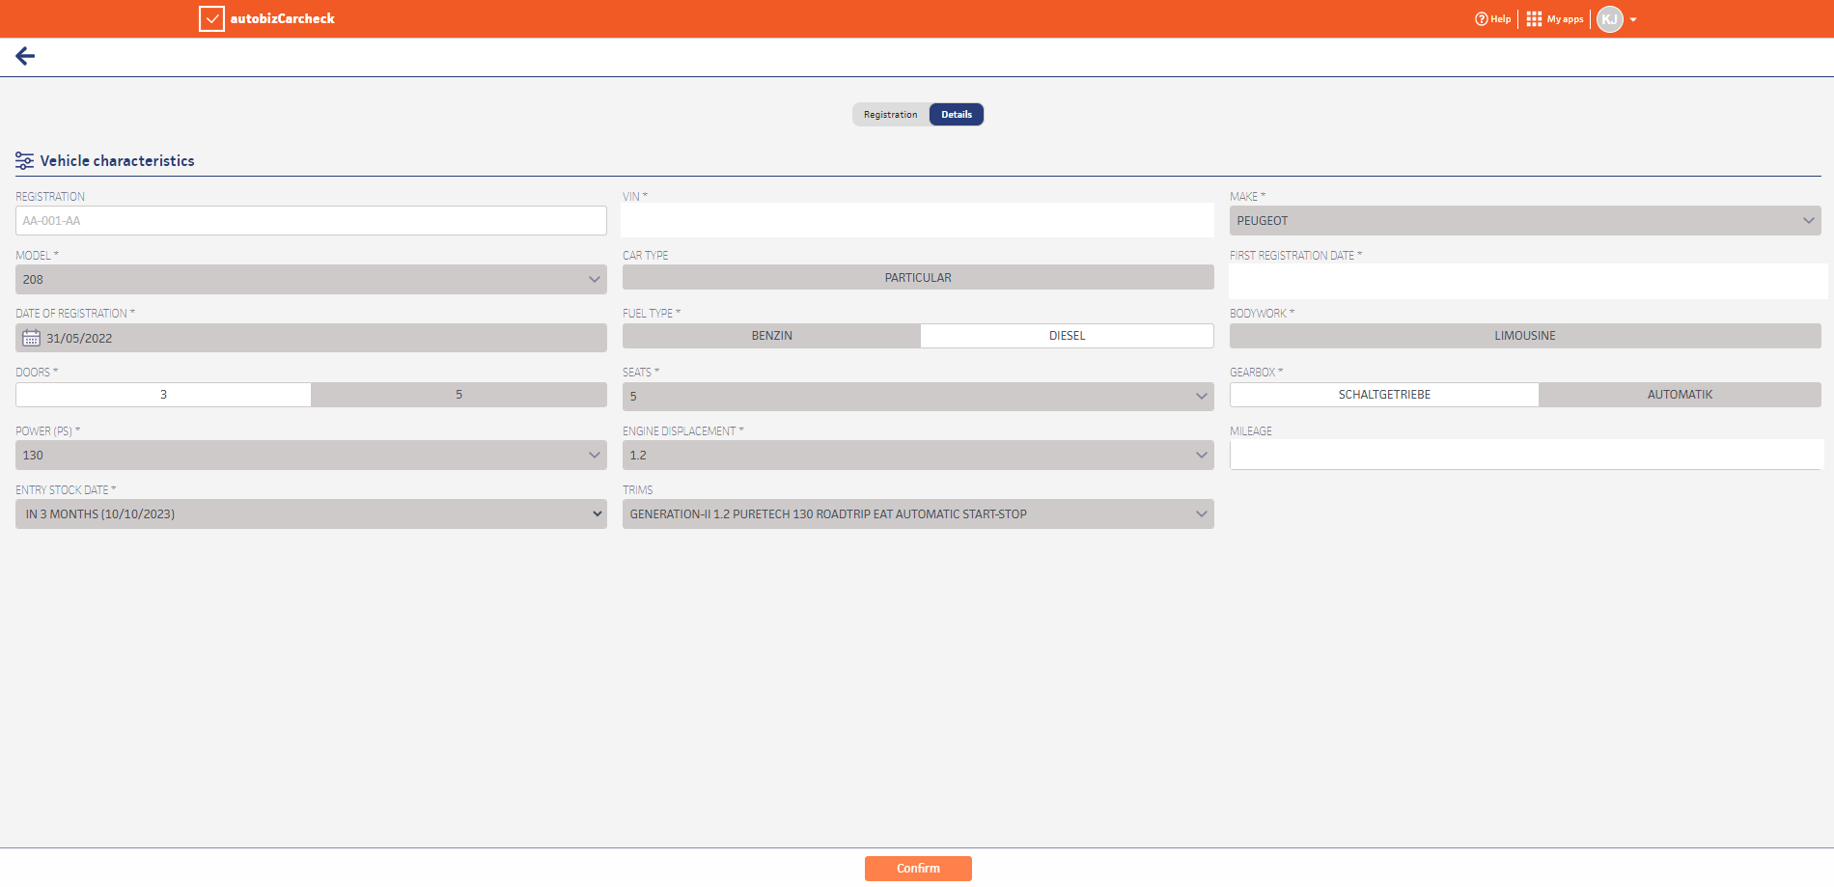Open the Seats dropdown

tap(918, 397)
